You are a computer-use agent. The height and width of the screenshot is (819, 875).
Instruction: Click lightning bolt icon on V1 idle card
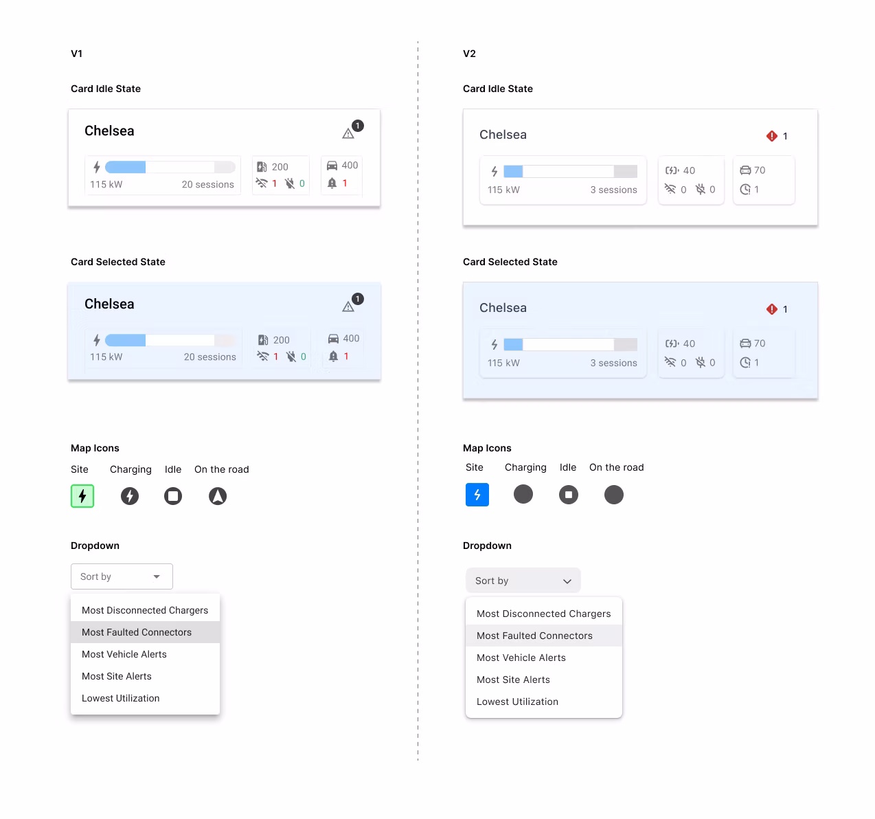(x=97, y=167)
